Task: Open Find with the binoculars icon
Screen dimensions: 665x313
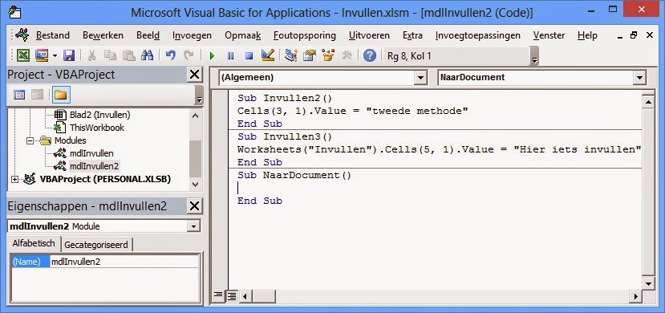Action: click(x=147, y=55)
